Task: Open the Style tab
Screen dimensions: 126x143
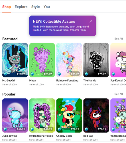Action: click(x=36, y=7)
